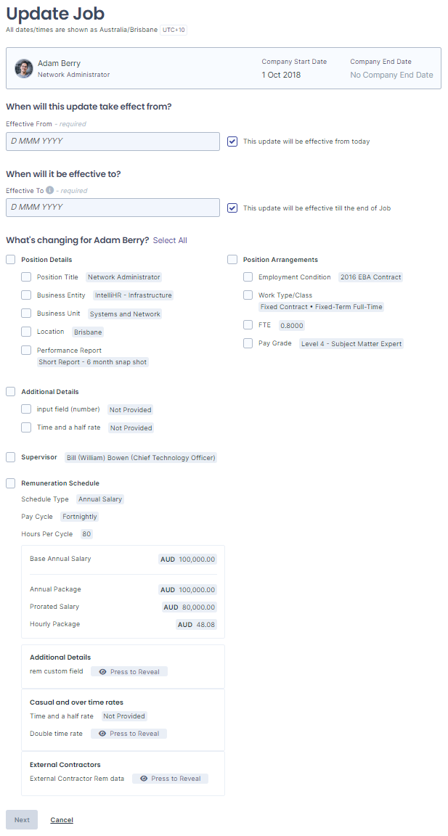
Task: Tick the Position Arrangements checkbox
Action: point(232,260)
